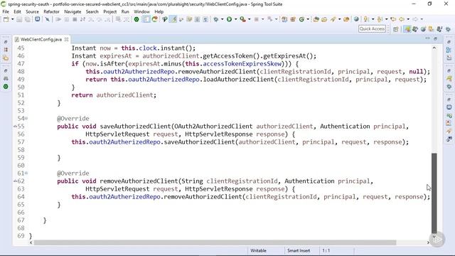Toggle Use Step Filters
This screenshot has width=455, height=256.
(x=127, y=19)
